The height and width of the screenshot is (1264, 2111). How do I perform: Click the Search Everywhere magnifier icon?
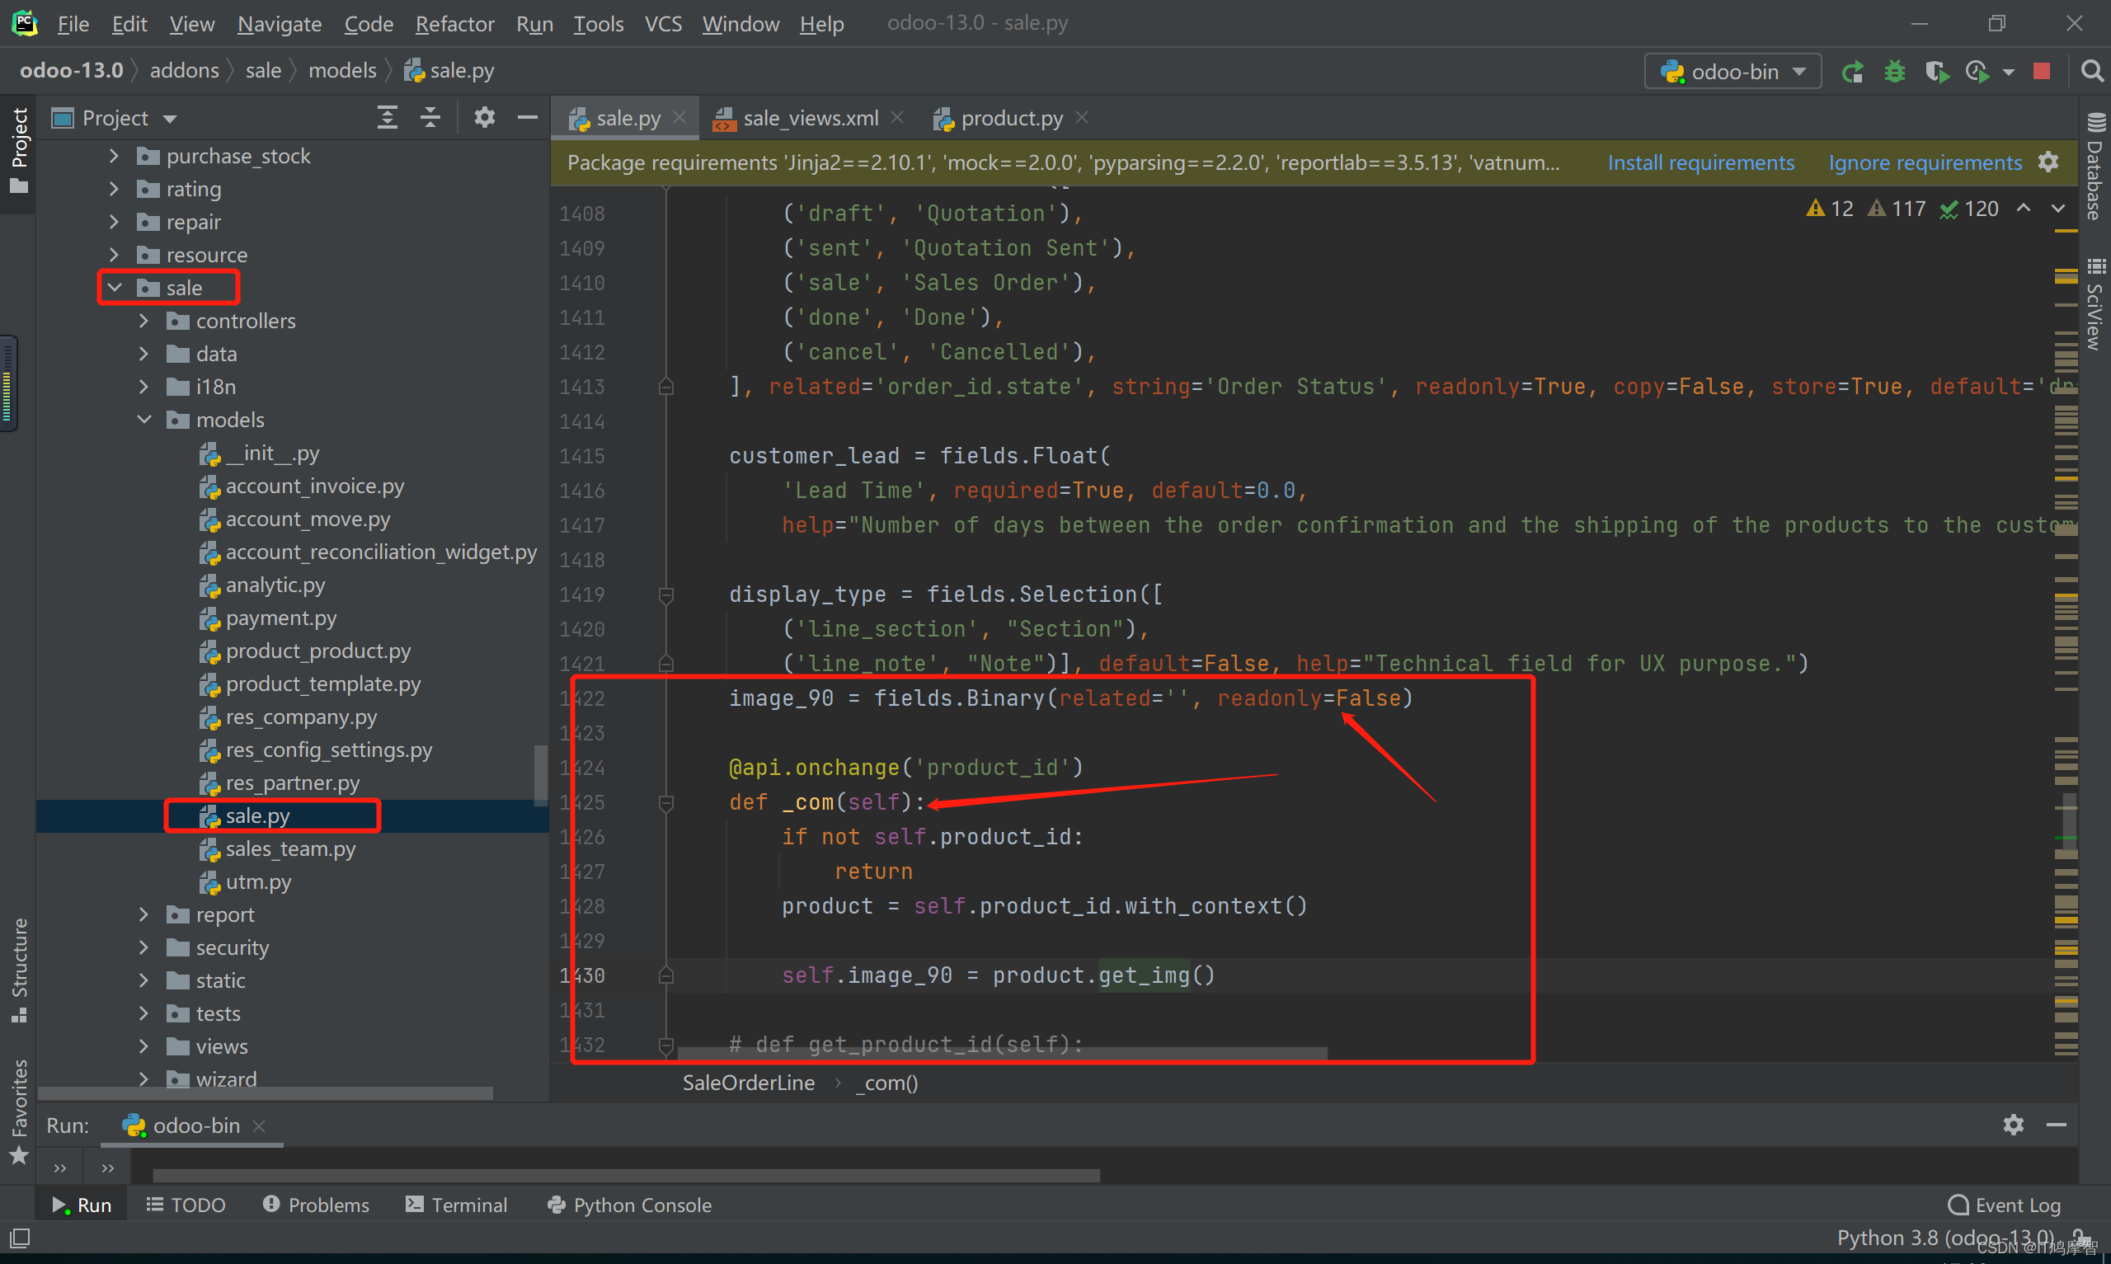click(x=2091, y=72)
